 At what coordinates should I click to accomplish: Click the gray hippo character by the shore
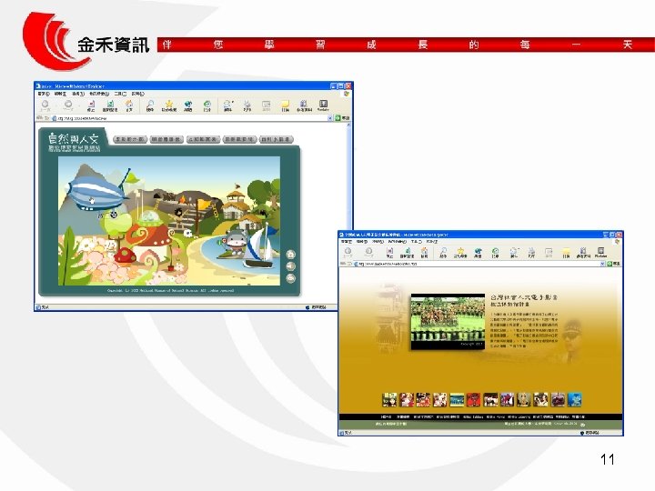235,242
